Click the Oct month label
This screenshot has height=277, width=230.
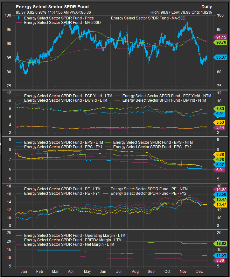tap(167, 272)
